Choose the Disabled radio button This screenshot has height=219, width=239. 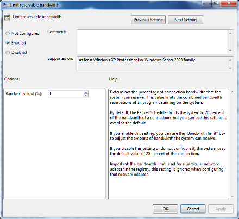8,53
